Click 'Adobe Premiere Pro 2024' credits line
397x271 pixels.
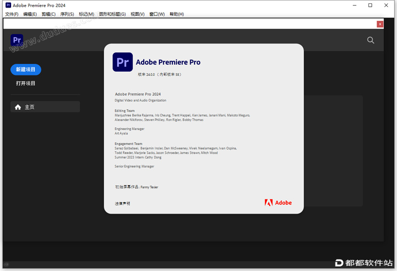(x=138, y=94)
